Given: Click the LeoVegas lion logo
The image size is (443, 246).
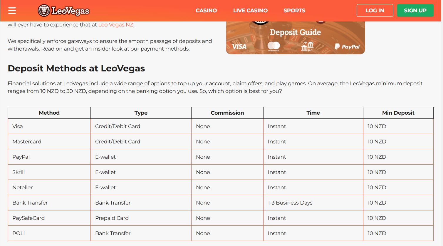Looking at the screenshot, I should click(x=64, y=11).
